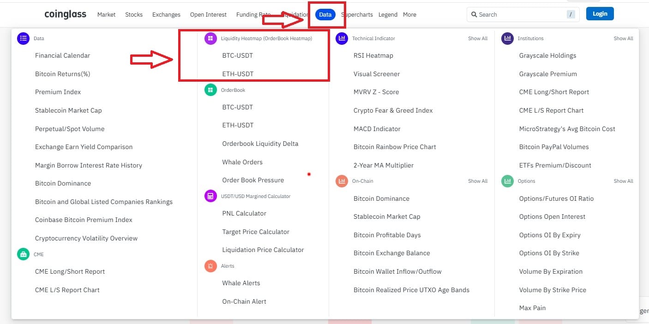This screenshot has height=324, width=649.
Task: Open MicroStrategy's Avg Bitcoin Cost
Action: click(x=567, y=129)
